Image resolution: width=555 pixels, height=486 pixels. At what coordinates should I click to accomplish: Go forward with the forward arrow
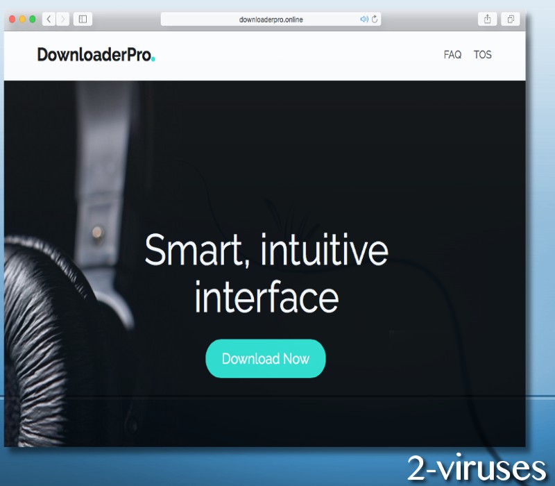point(62,19)
